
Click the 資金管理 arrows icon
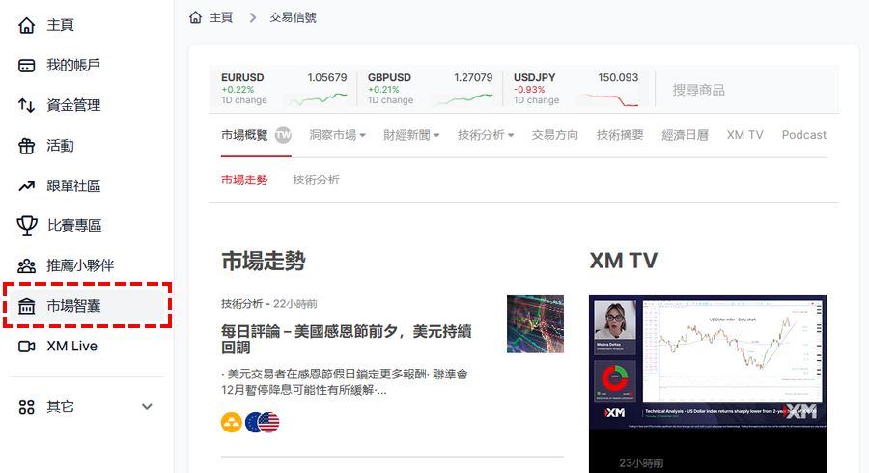point(26,105)
